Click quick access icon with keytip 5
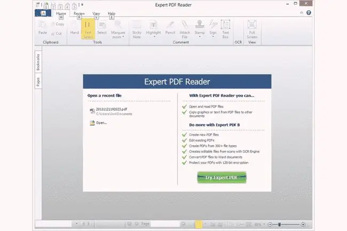The image size is (347, 231). click(x=74, y=5)
